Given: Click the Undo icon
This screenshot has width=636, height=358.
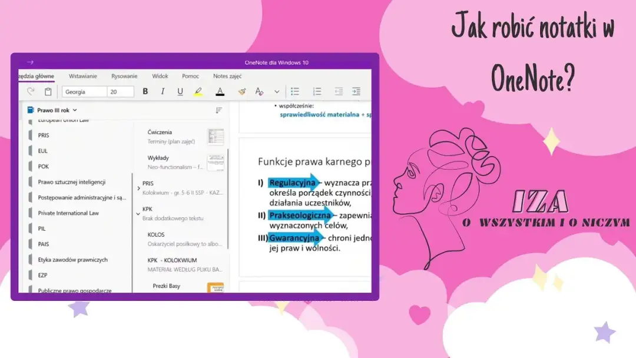Looking at the screenshot, I should pos(29,91).
